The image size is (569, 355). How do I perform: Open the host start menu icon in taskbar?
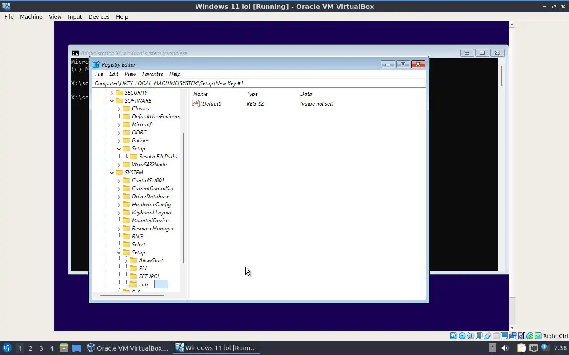[7, 348]
